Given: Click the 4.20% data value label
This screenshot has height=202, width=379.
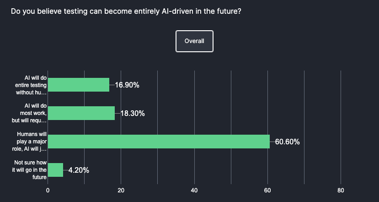Looking at the screenshot, I should (x=79, y=170).
